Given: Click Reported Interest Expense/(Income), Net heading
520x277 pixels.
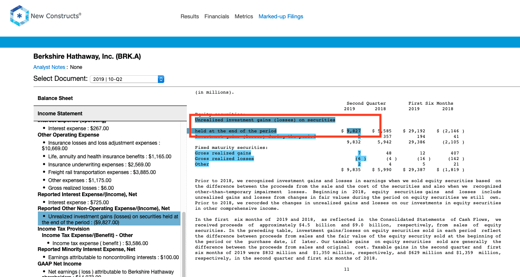Looking at the screenshot, I should pos(87,194).
